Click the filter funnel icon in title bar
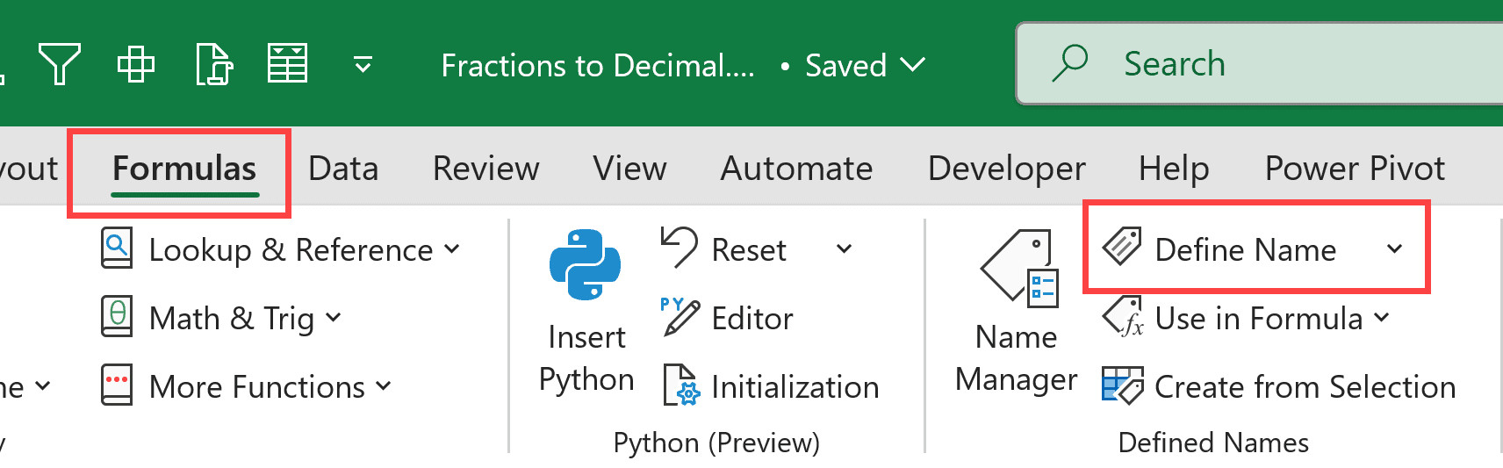This screenshot has width=1503, height=468. [60, 64]
